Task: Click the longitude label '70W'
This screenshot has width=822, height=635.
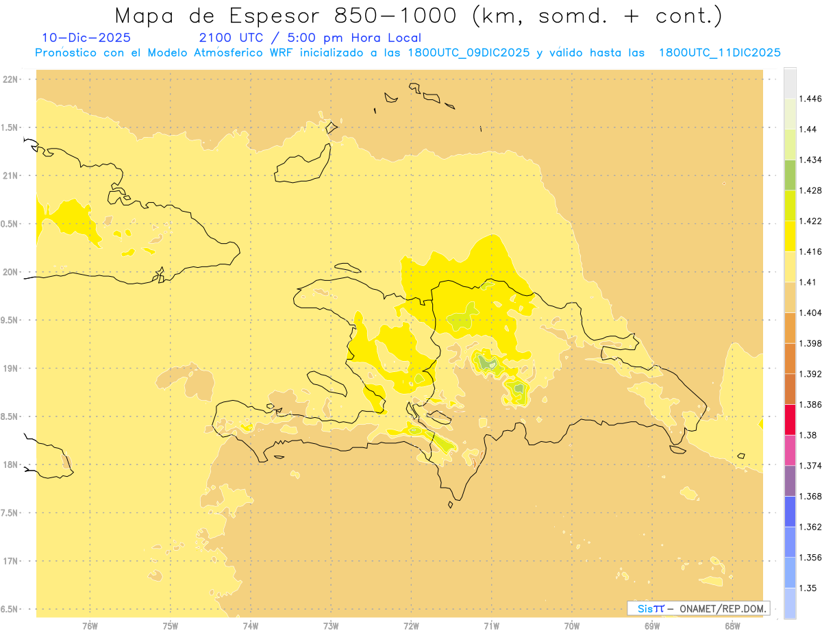Action: point(572,625)
